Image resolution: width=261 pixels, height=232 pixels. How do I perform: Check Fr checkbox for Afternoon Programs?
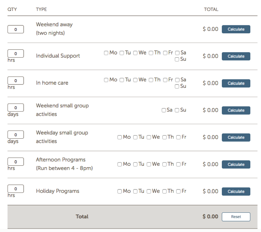[178, 164]
